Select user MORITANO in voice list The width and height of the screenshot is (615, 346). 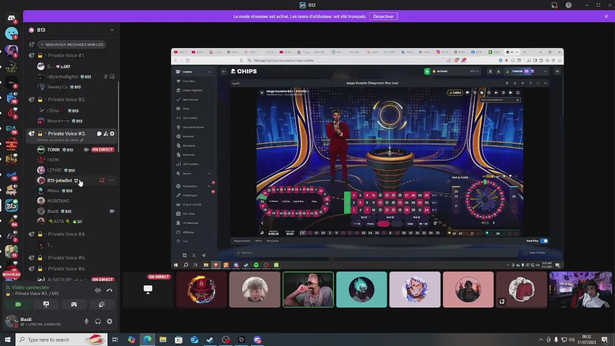[58, 201]
